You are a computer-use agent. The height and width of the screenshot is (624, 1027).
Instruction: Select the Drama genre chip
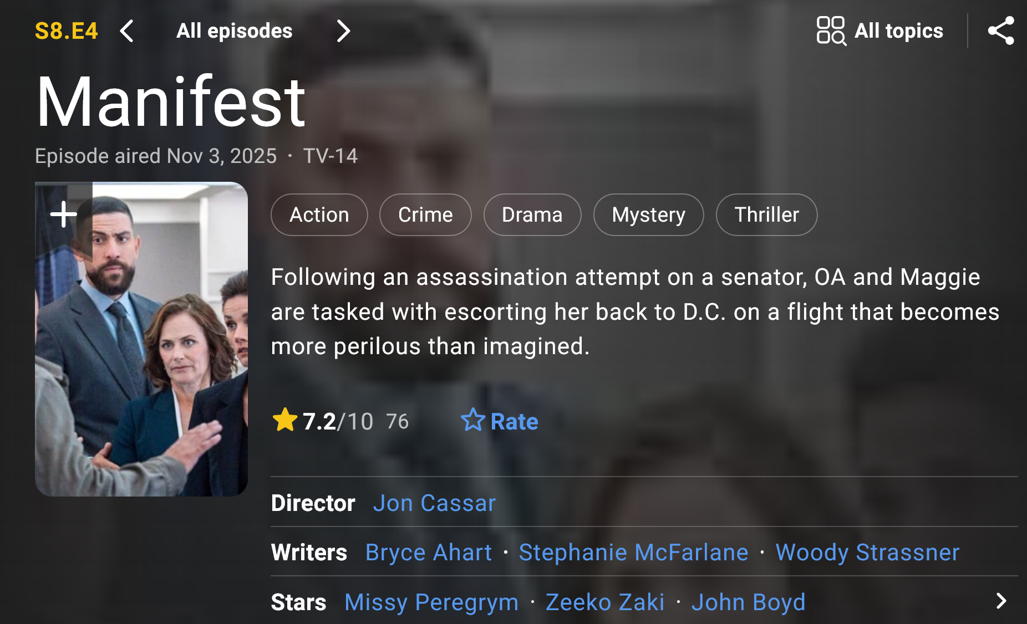click(532, 214)
